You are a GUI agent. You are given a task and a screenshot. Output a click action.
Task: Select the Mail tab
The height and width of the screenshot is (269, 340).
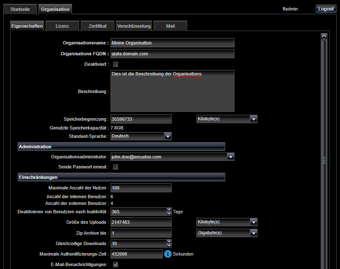(x=170, y=26)
